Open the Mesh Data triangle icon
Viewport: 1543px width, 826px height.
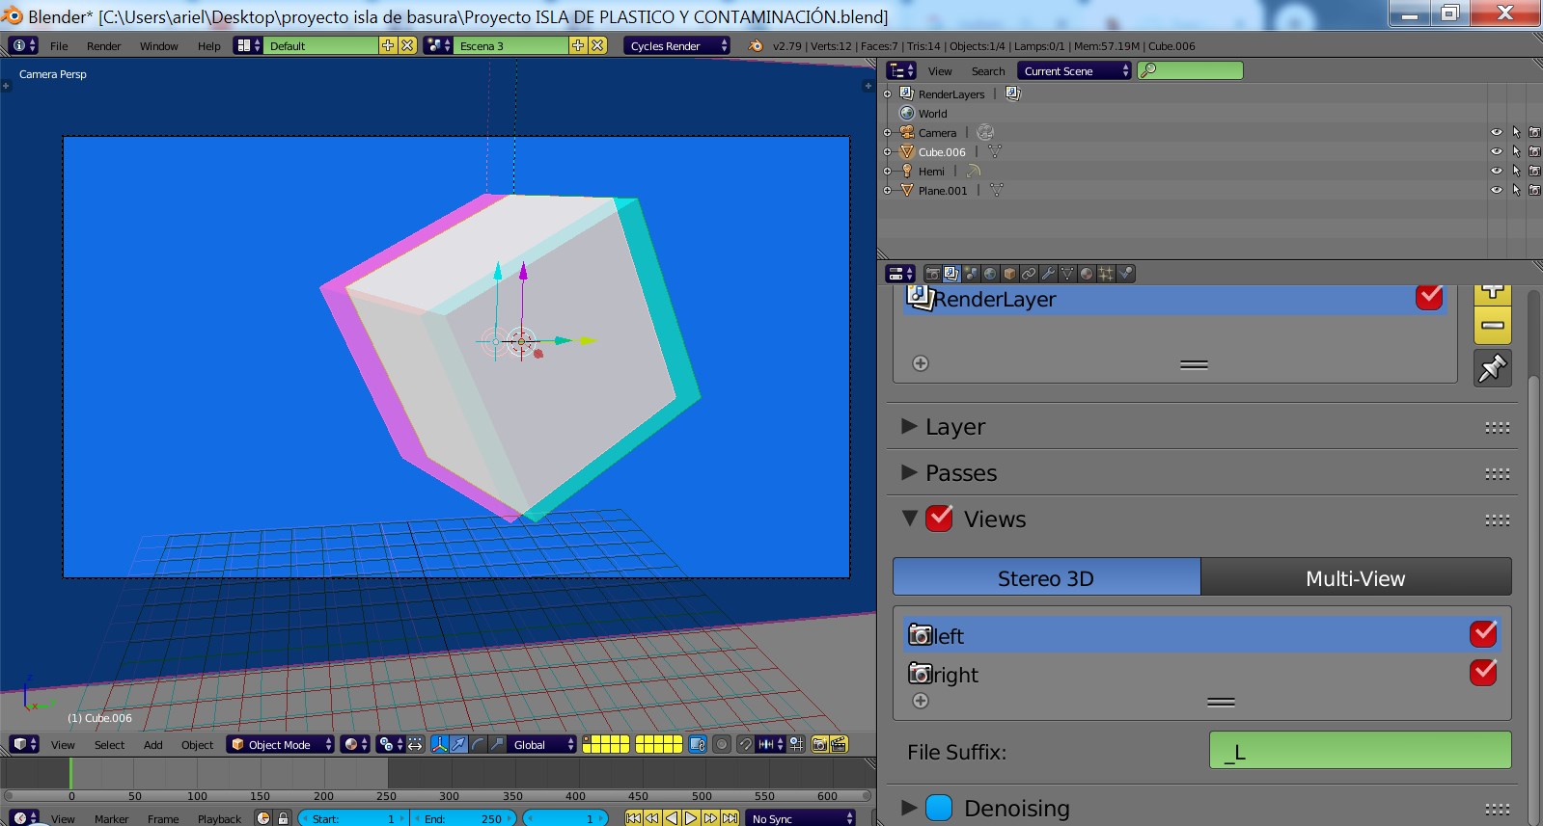pos(1067,274)
